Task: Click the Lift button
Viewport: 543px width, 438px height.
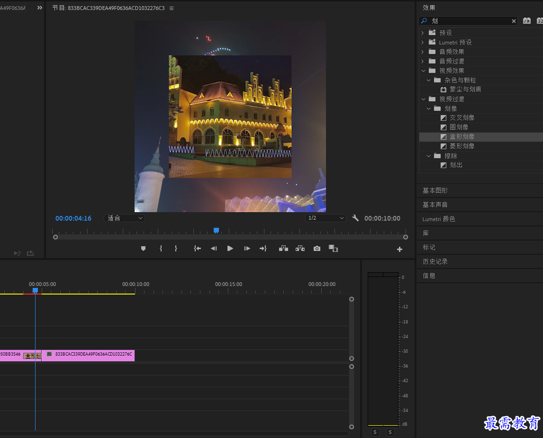Action: tap(284, 249)
